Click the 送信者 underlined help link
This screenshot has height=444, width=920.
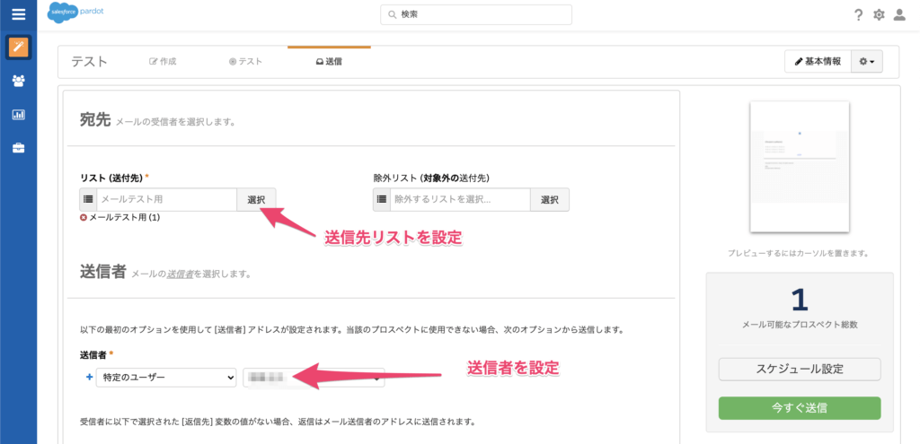180,274
